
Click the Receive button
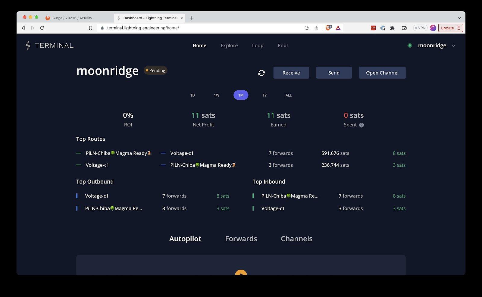point(291,73)
